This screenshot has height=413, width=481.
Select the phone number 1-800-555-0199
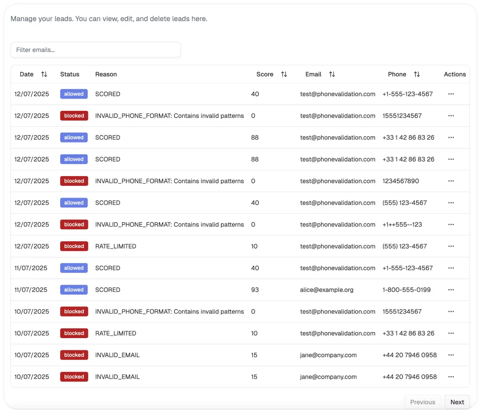[x=406, y=290]
